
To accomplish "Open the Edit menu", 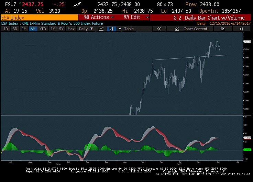I will (x=132, y=17).
